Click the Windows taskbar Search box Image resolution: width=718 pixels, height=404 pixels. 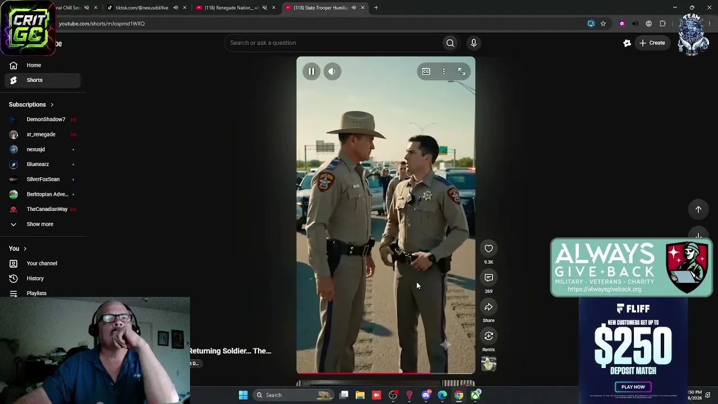(293, 395)
